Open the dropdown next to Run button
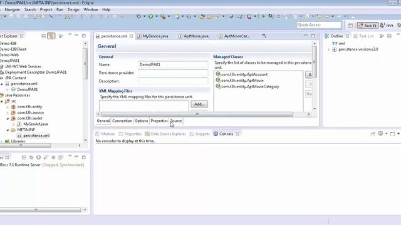The image size is (401, 225). tap(156, 17)
